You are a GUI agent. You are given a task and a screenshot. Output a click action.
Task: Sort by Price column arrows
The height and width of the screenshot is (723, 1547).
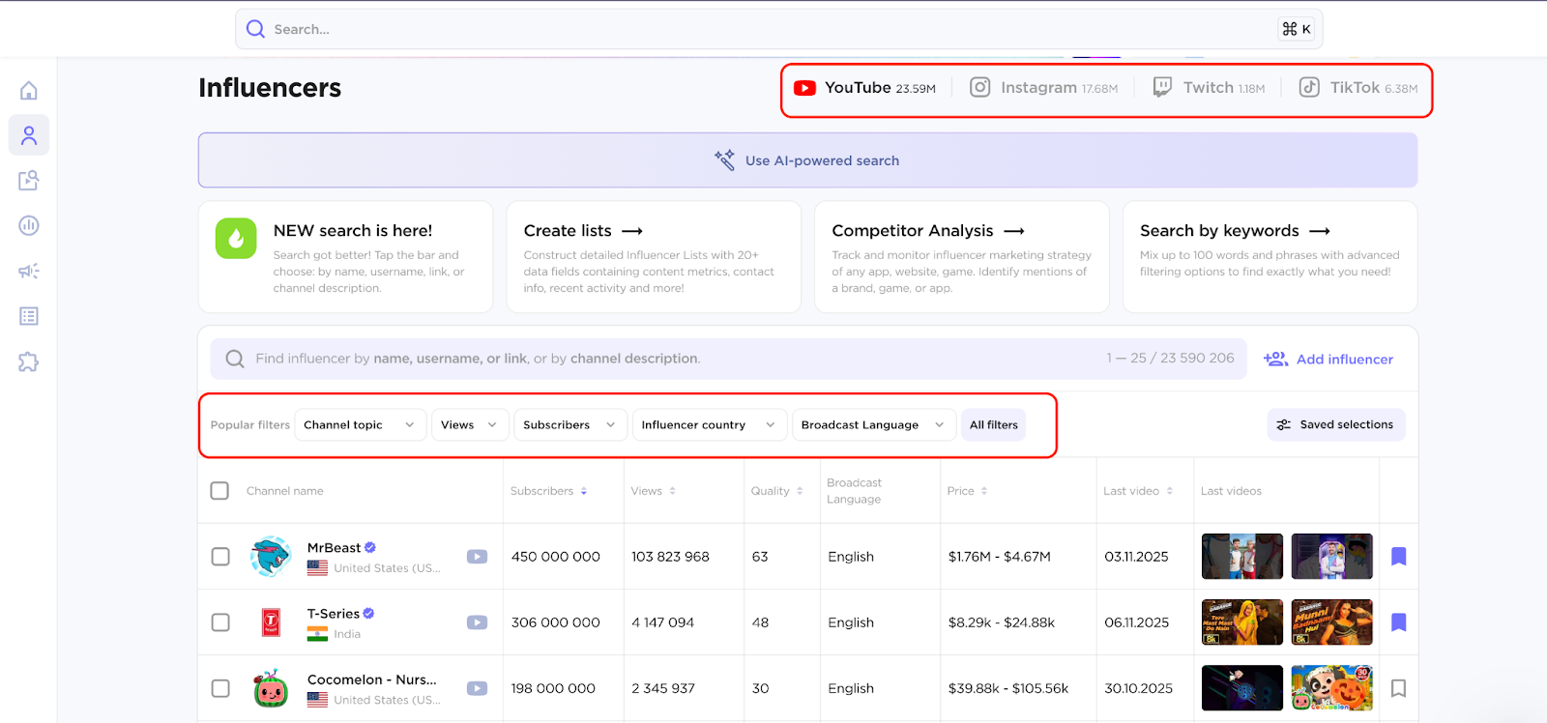click(x=984, y=491)
